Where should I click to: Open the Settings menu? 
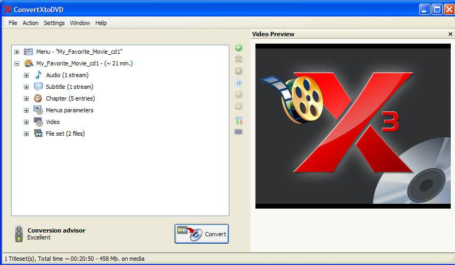click(x=54, y=23)
